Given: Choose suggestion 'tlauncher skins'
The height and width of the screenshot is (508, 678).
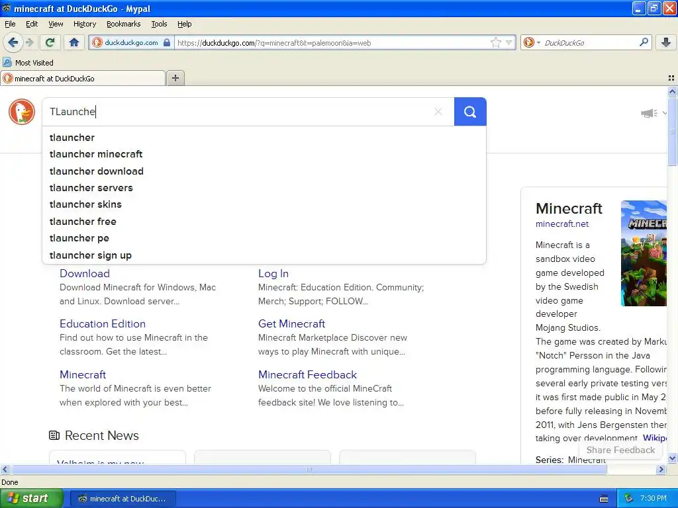Looking at the screenshot, I should point(264,204).
